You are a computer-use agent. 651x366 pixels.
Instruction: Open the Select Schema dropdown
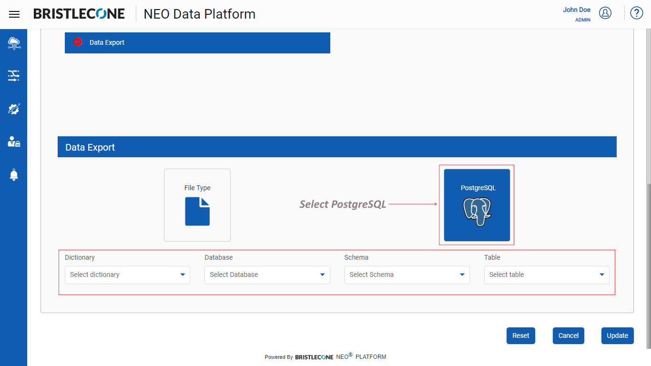coord(407,275)
